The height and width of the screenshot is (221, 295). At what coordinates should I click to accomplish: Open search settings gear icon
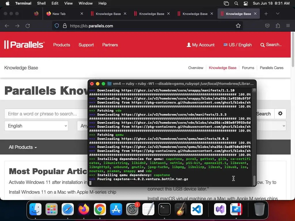(280, 113)
